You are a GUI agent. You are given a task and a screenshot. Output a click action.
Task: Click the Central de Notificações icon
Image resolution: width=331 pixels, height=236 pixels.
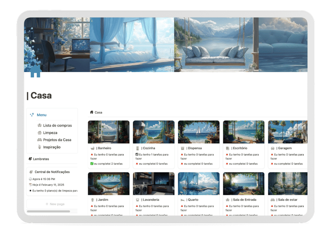31,172
